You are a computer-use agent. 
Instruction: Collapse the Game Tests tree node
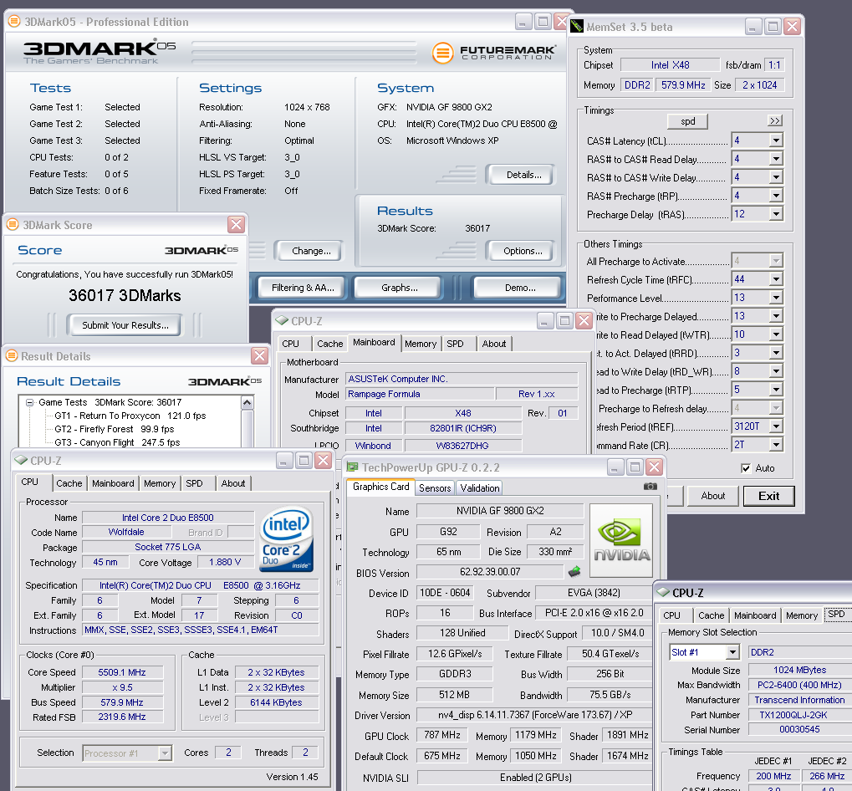point(30,402)
